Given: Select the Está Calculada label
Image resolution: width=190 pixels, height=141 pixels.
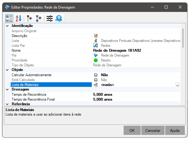Looking at the screenshot, I should pyautogui.click(x=23, y=80).
